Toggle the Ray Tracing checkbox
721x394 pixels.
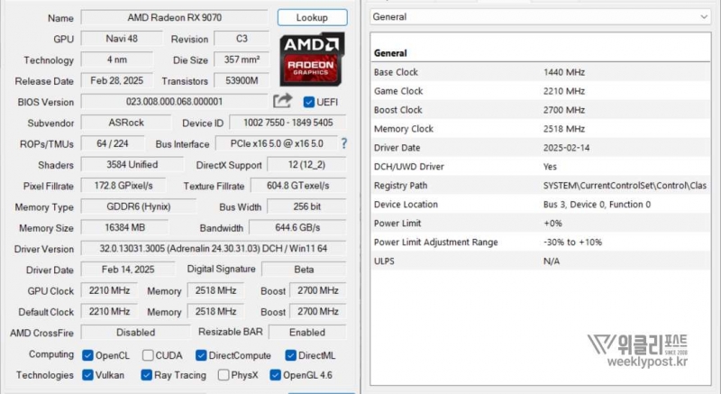147,375
